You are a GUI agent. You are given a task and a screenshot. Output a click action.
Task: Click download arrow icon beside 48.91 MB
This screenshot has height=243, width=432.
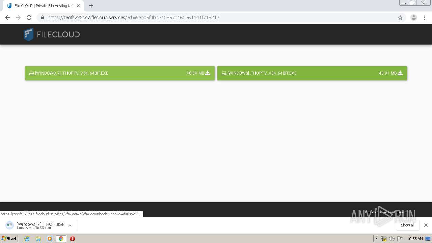[400, 73]
